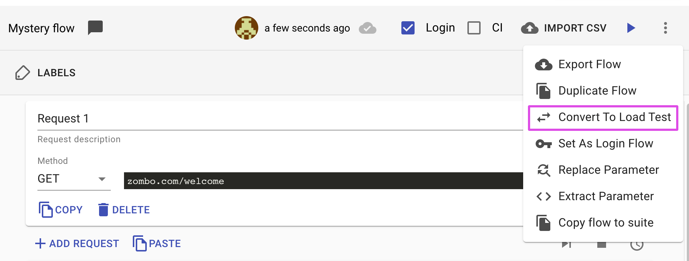Screen dimensions: 689x261
Task: Choose Set As Login Flow
Action: [605, 144]
